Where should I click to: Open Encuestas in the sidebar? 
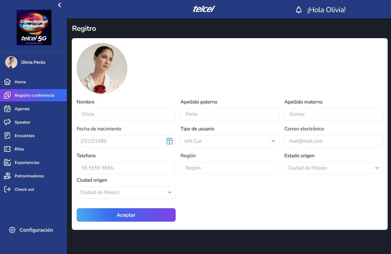tap(24, 136)
